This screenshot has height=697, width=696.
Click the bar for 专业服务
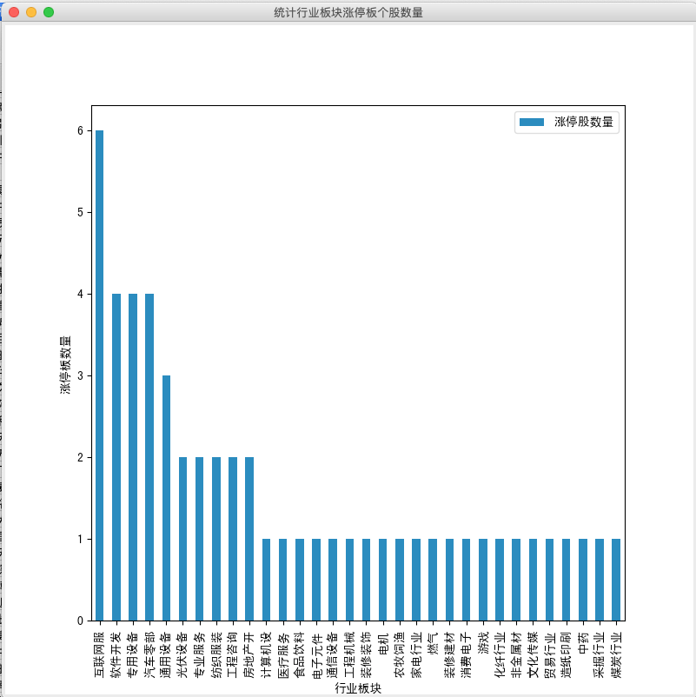(200, 539)
